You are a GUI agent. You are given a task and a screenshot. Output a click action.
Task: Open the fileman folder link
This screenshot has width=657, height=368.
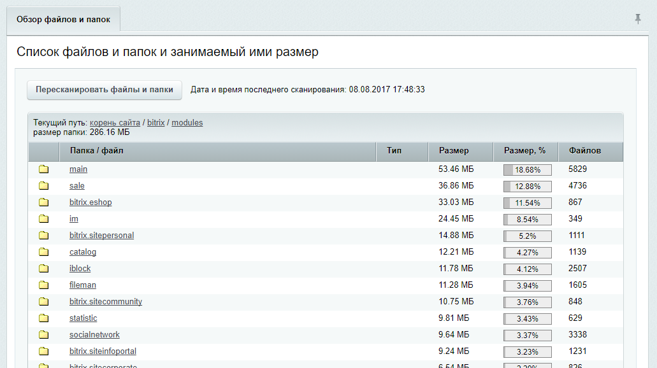(83, 285)
